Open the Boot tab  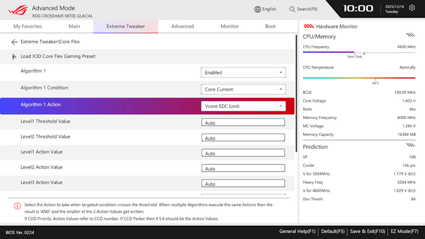(270, 26)
